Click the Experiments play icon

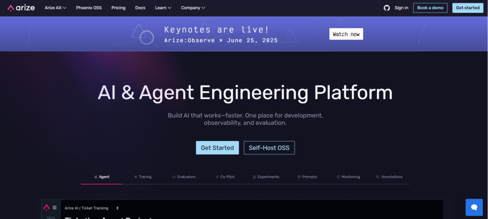click(x=254, y=177)
